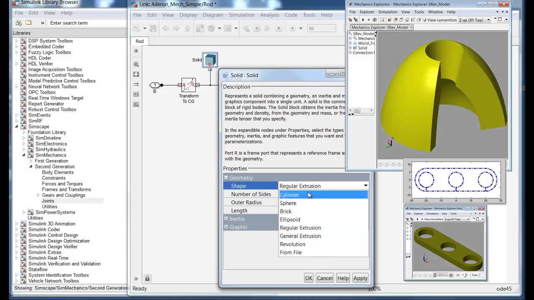Select Forces and Torques in library tree

tap(62, 184)
